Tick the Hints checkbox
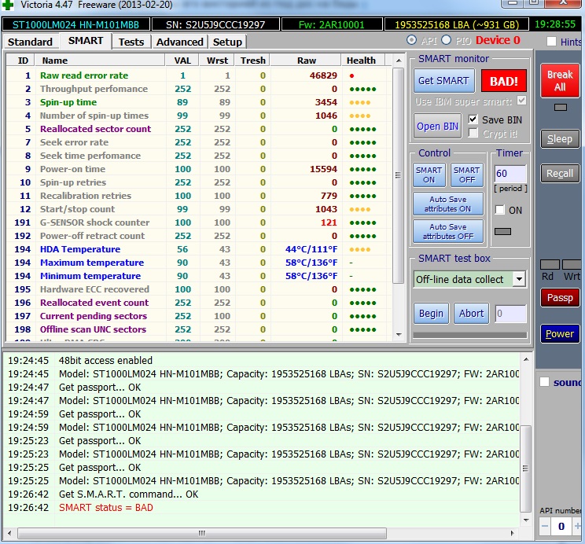The width and height of the screenshot is (585, 544). coord(552,42)
